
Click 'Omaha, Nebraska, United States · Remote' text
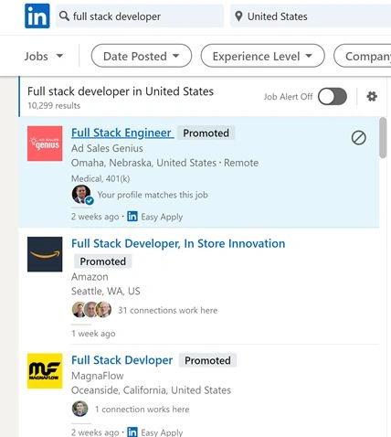tap(164, 163)
